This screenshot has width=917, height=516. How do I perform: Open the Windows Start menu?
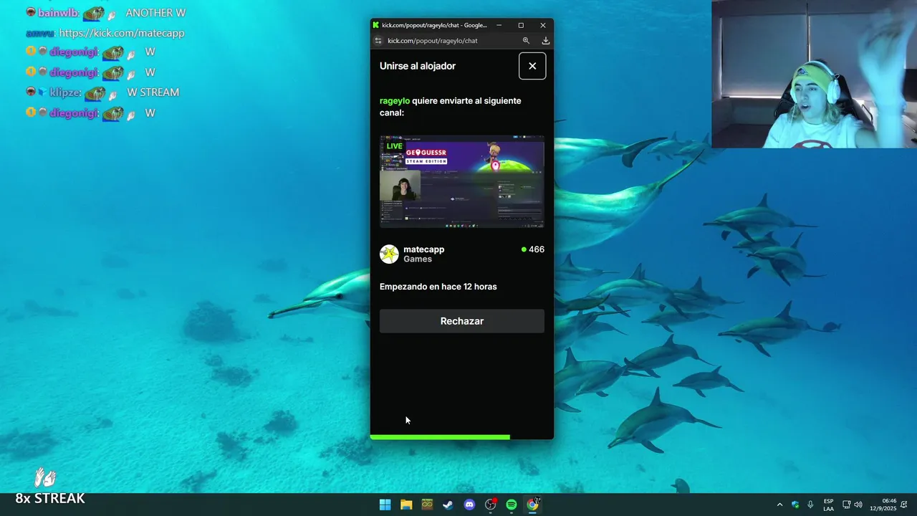[385, 505]
